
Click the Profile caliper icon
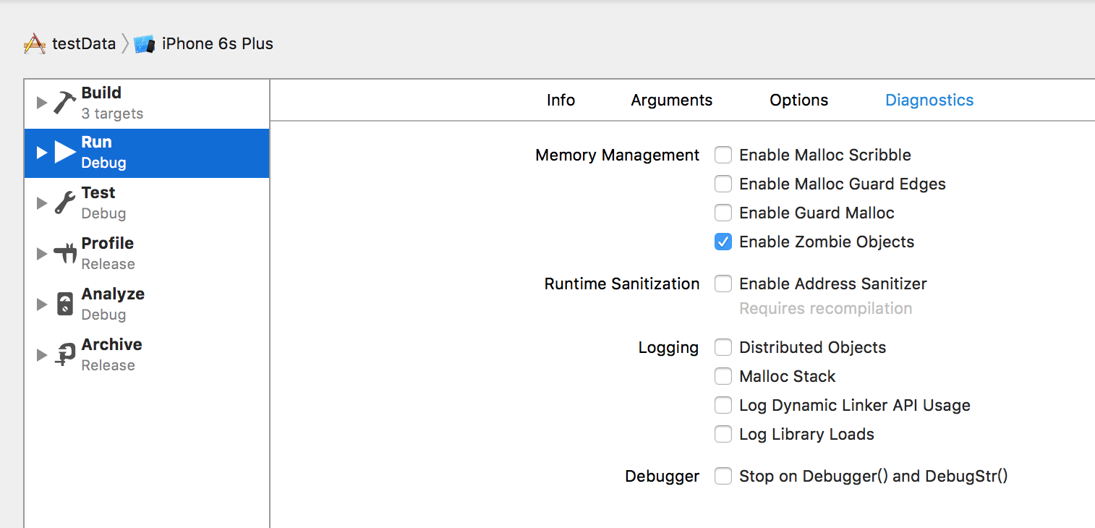[65, 254]
